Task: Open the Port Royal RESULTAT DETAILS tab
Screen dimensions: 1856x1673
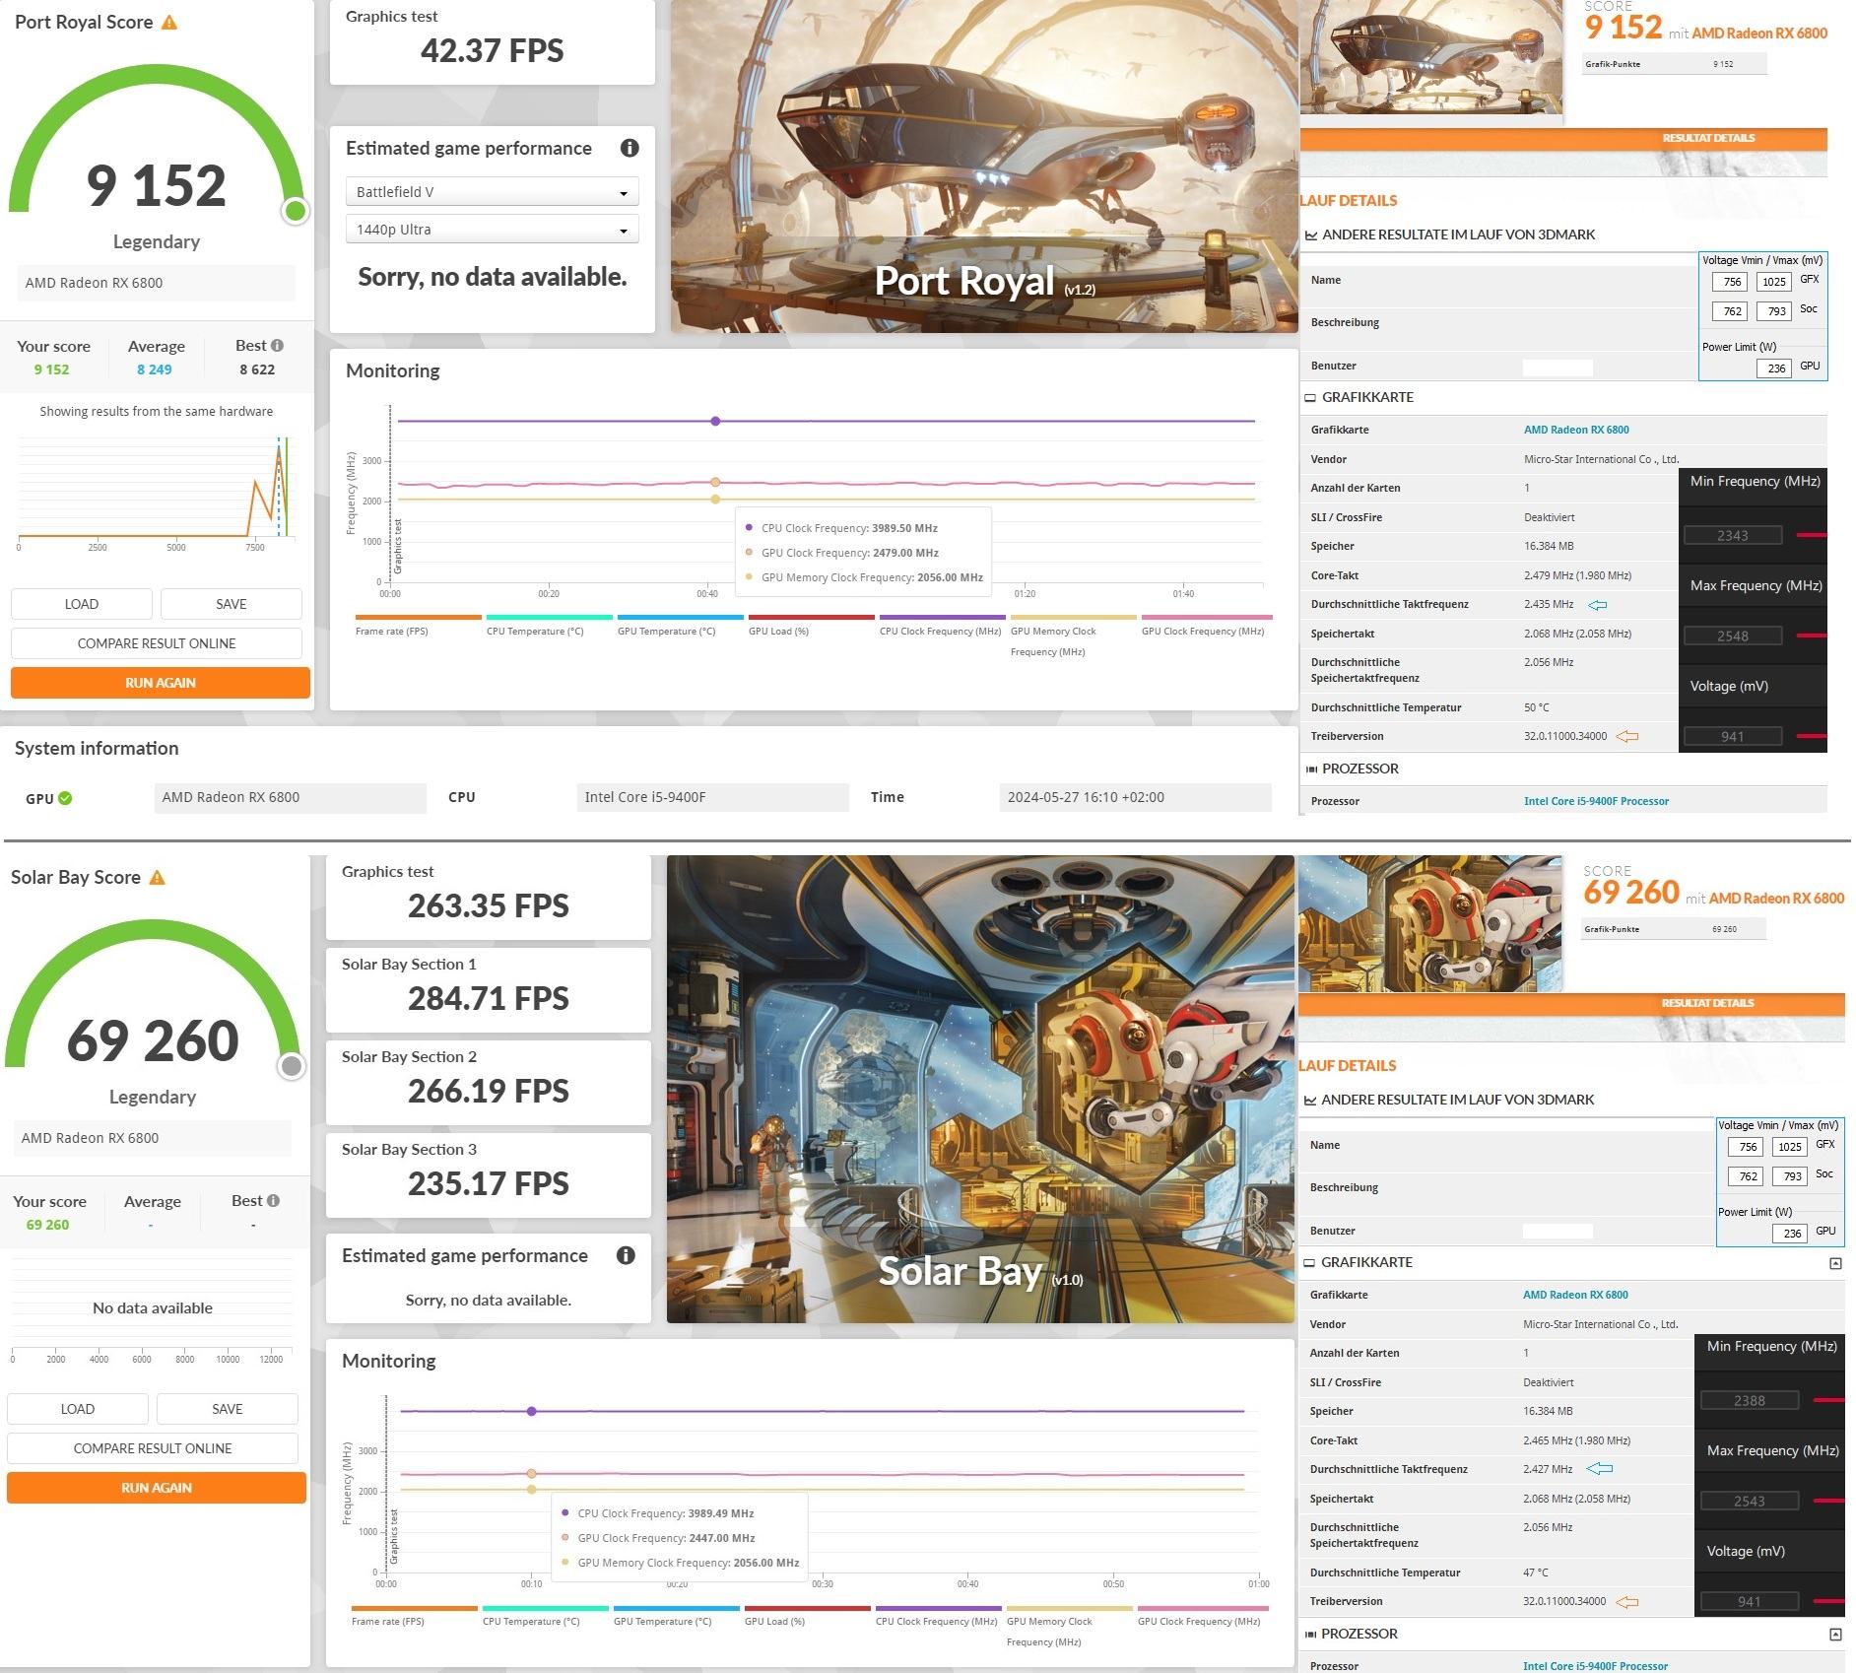Action: pos(1708,138)
